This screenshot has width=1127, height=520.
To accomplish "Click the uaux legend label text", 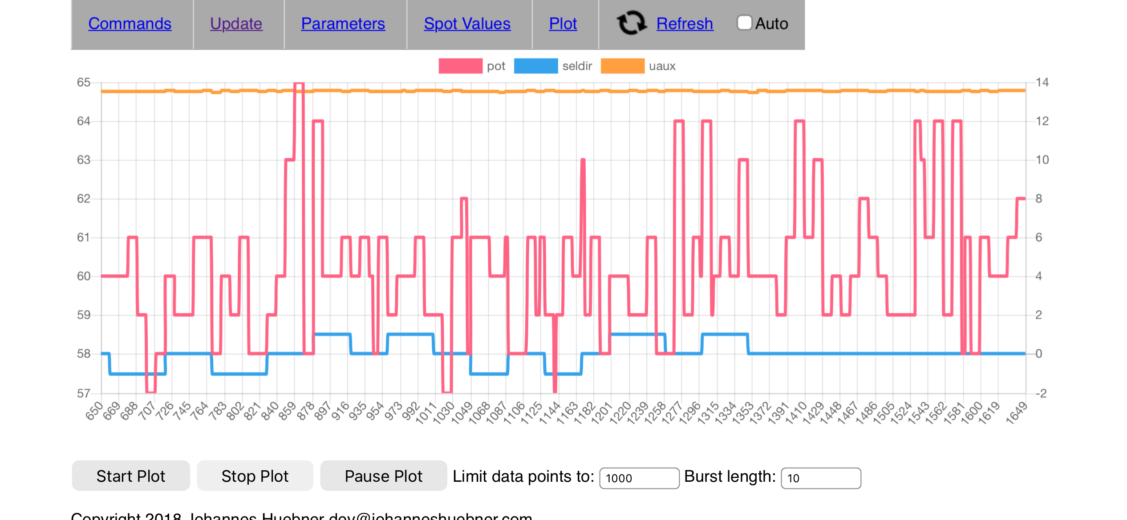I will click(662, 66).
